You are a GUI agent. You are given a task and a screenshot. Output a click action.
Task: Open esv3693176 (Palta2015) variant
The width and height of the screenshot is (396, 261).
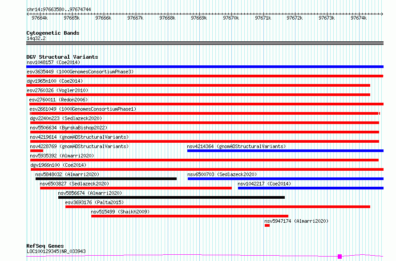94,202
